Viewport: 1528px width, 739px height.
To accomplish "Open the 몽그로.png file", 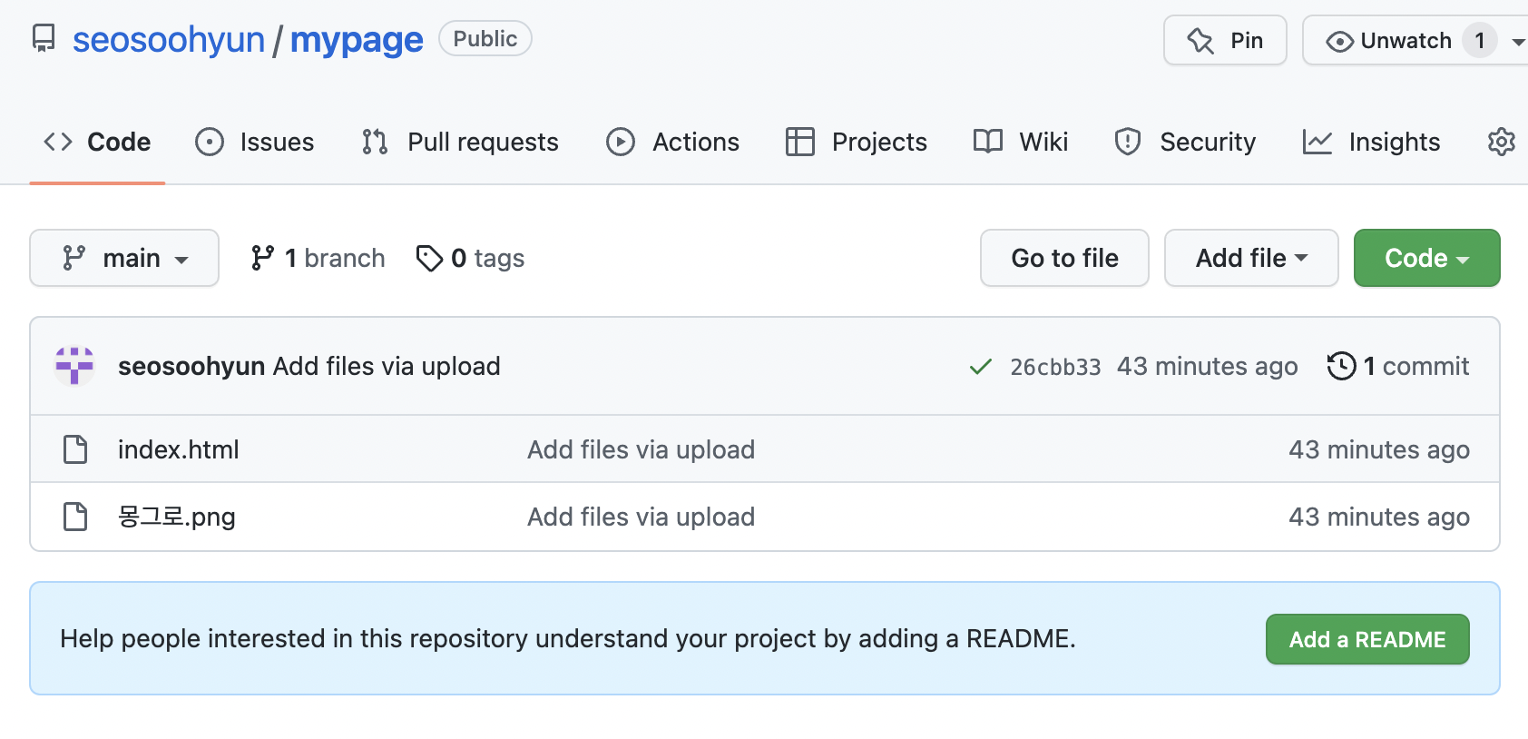I will (177, 517).
